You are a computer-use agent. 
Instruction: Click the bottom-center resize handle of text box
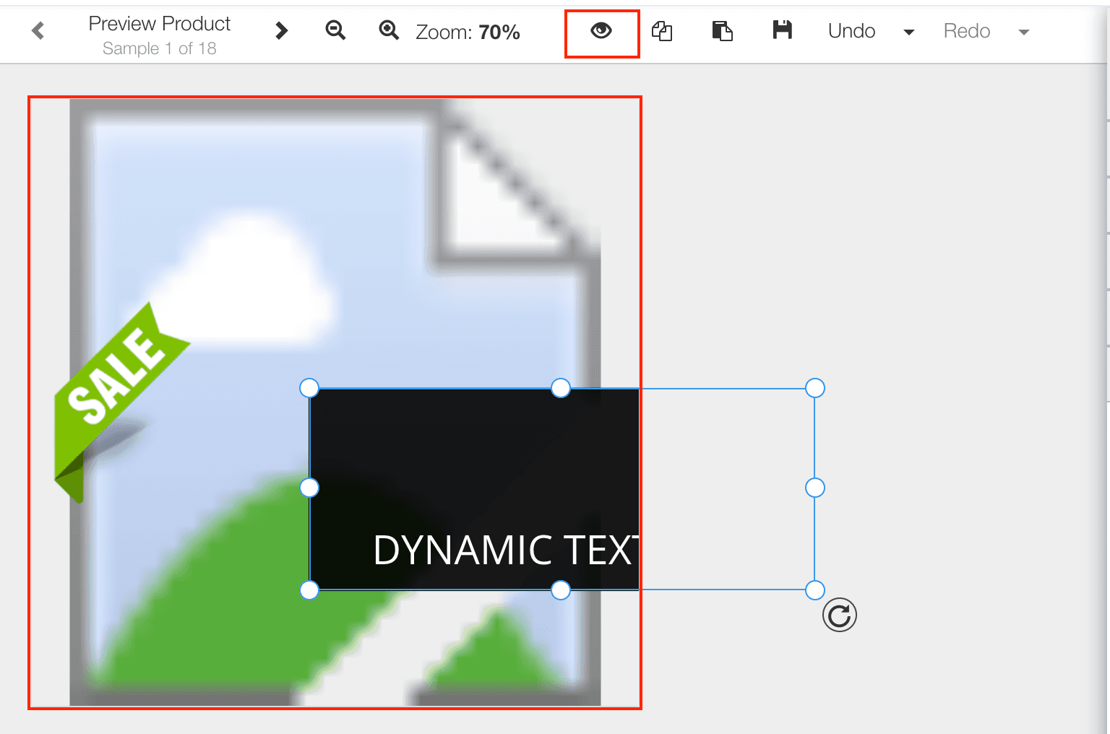pos(561,590)
